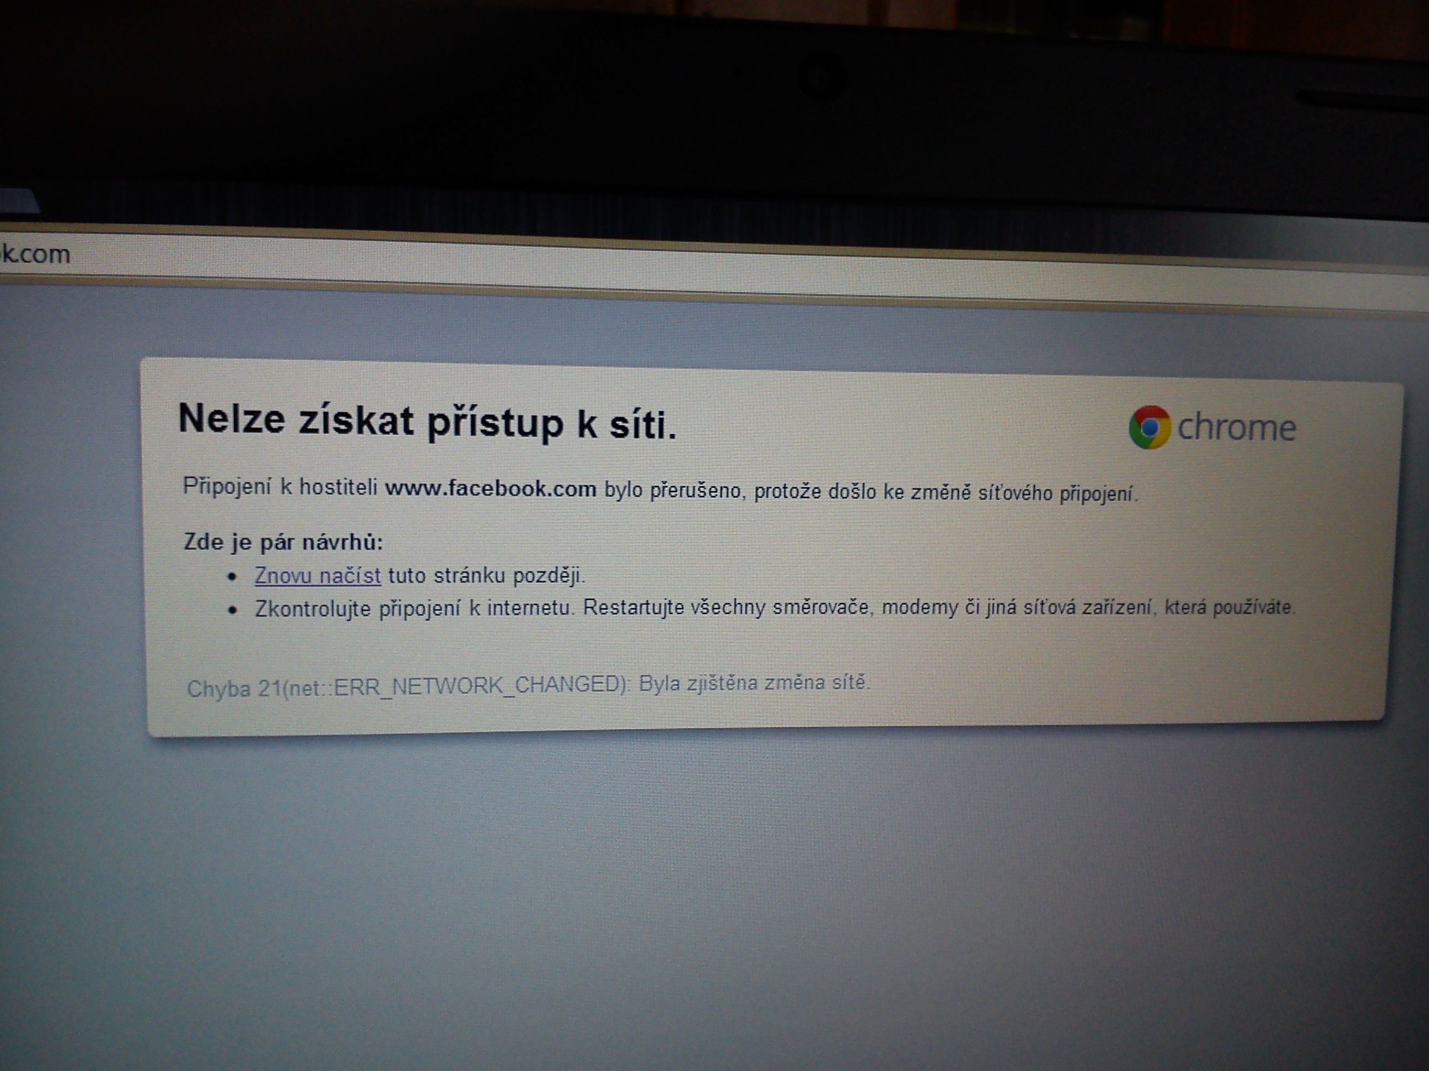
Task: Click blank area left of the error box
Action: pyautogui.click(x=71, y=549)
